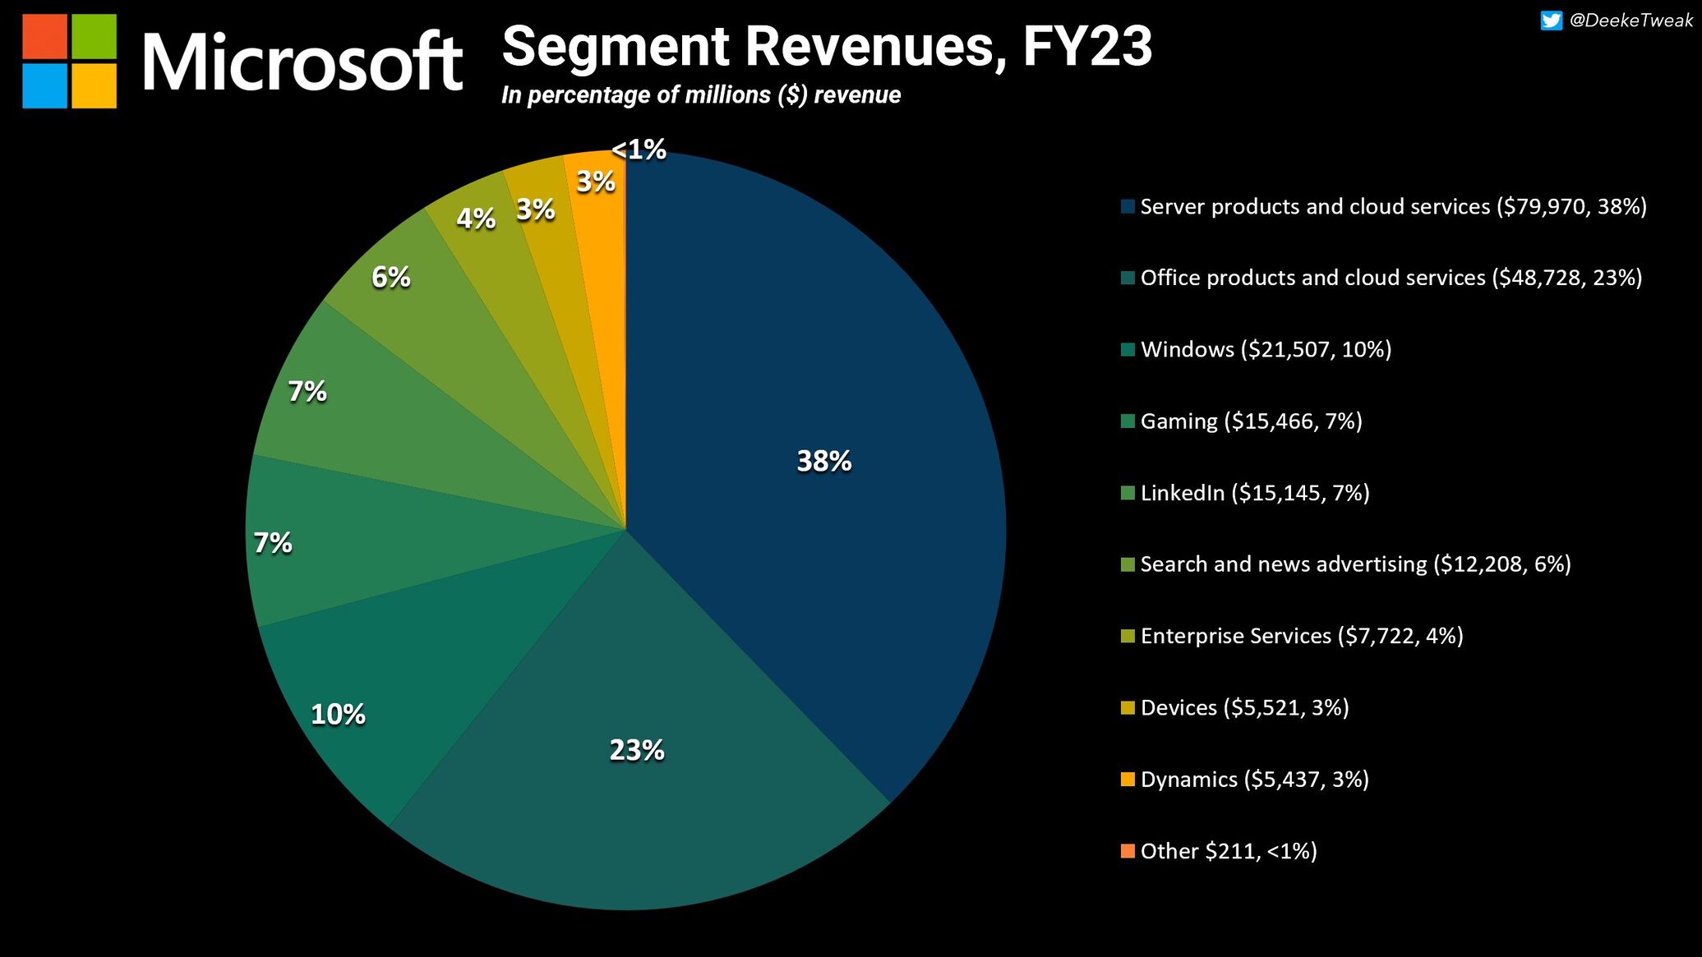Viewport: 1702px width, 957px height.
Task: Select legend text 'Dynamics ($5,437, 3%)'
Action: point(1255,779)
